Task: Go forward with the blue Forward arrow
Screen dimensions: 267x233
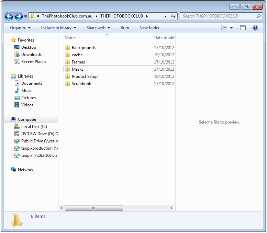Action: click(x=19, y=16)
